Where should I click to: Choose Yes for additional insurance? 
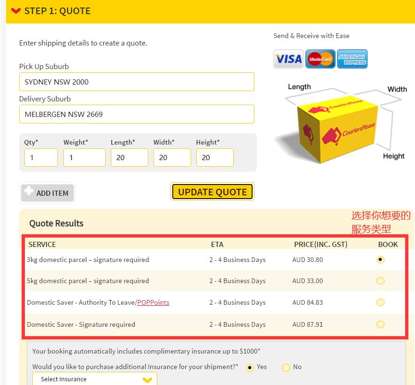250,368
